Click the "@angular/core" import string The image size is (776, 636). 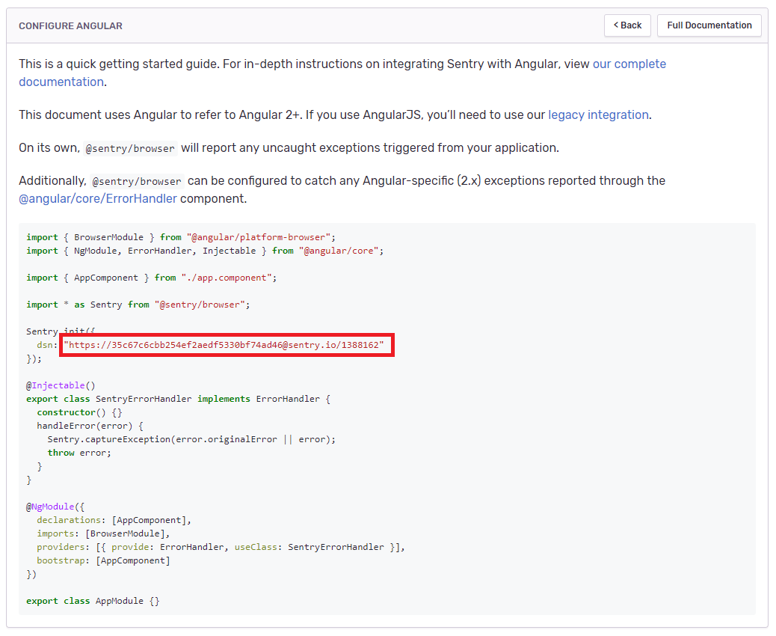339,251
